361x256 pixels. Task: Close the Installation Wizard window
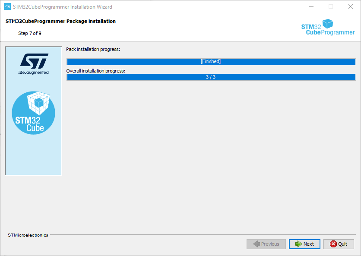351,7
